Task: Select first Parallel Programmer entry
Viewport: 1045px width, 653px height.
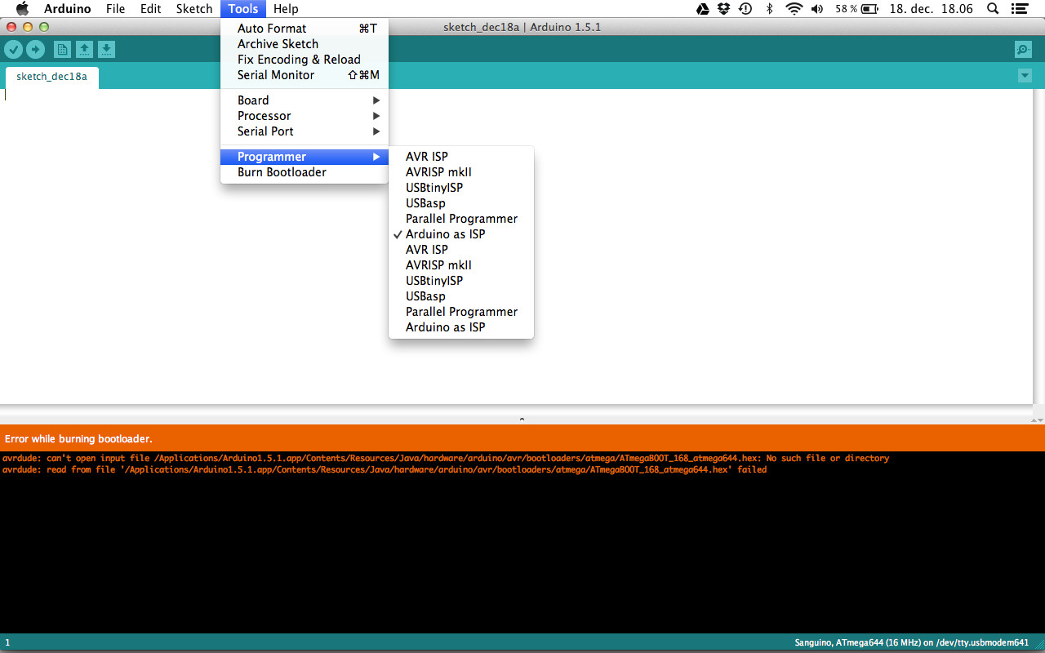Action: pyautogui.click(x=461, y=219)
